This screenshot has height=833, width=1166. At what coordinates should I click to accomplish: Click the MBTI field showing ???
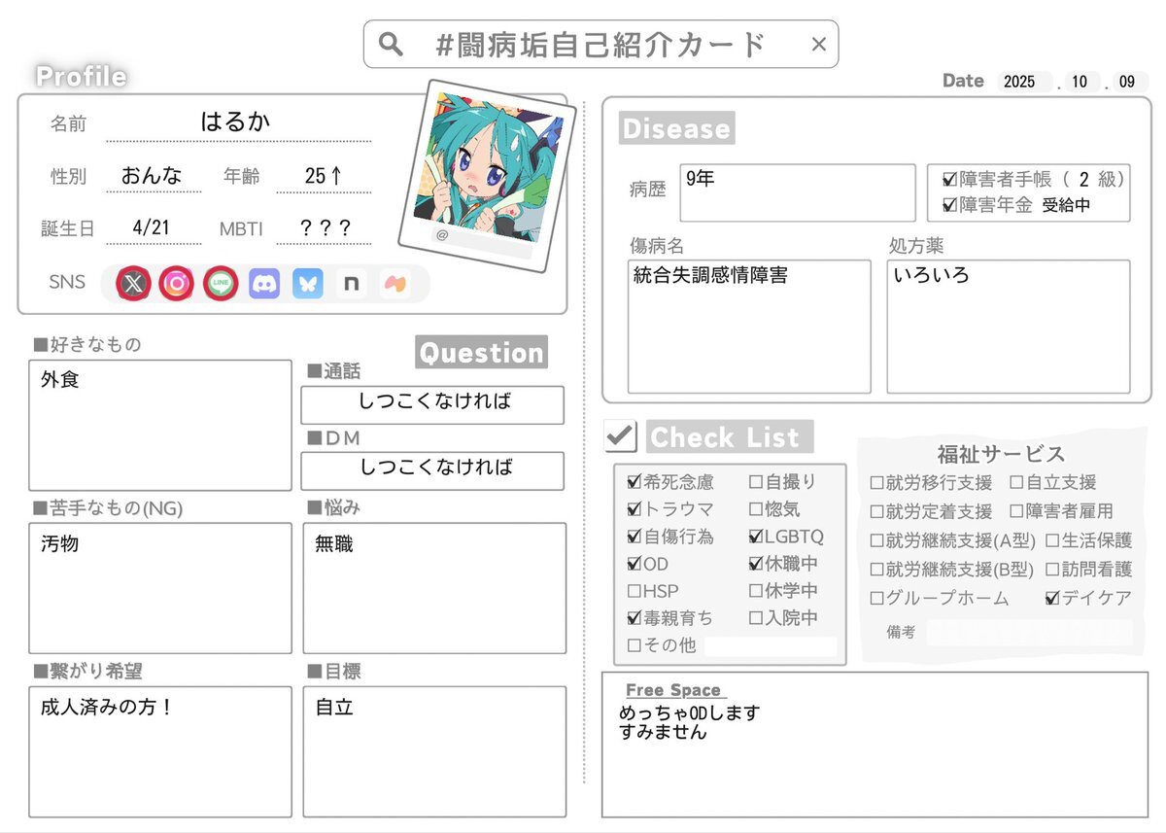(x=324, y=228)
